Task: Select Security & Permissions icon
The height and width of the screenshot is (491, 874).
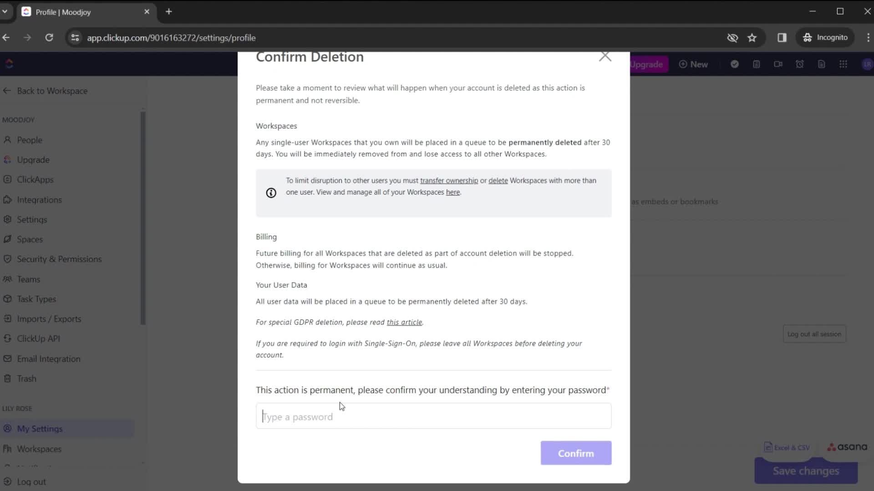Action: (x=7, y=259)
